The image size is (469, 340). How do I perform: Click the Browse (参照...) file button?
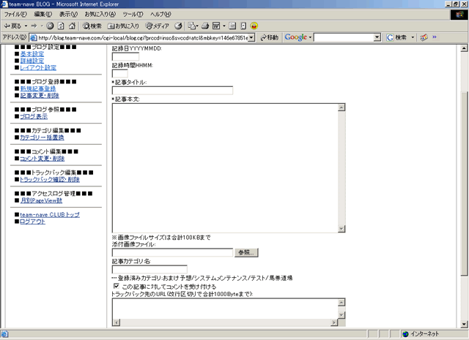[247, 252]
